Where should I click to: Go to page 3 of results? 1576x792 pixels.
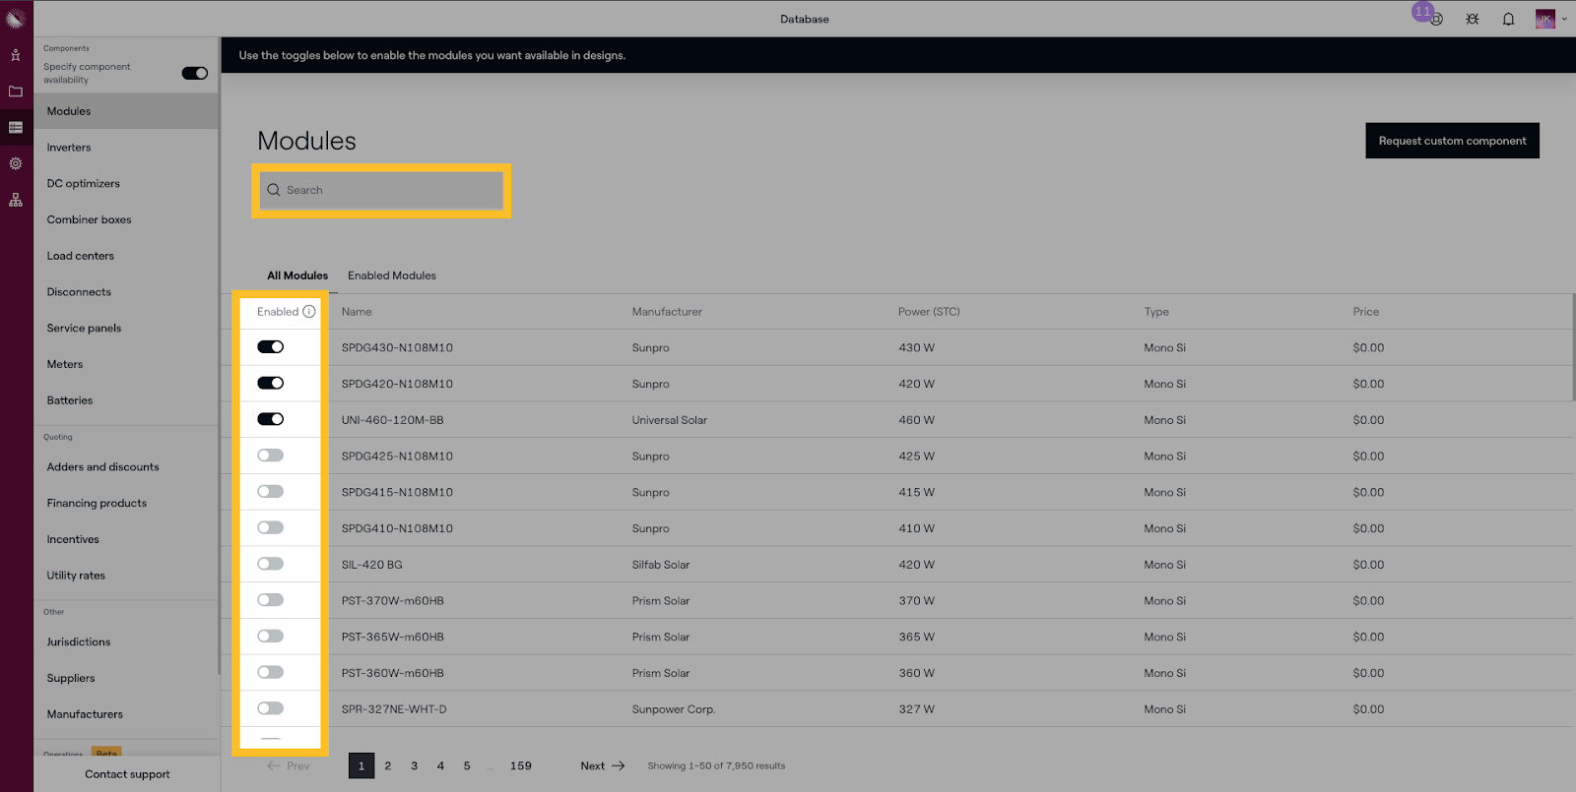click(x=415, y=765)
